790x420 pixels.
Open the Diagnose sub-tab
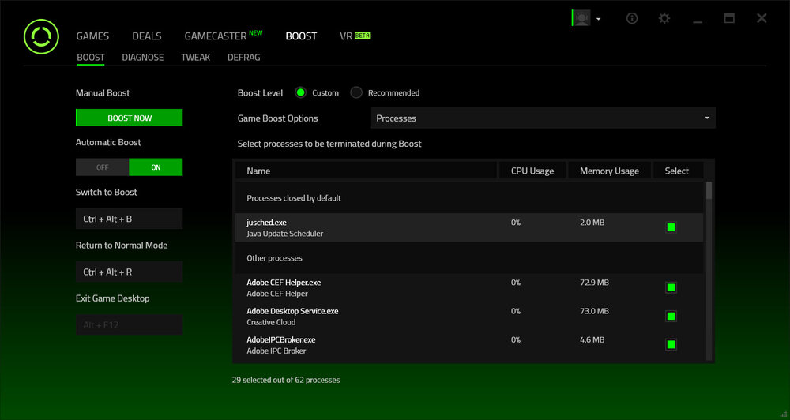tap(143, 58)
